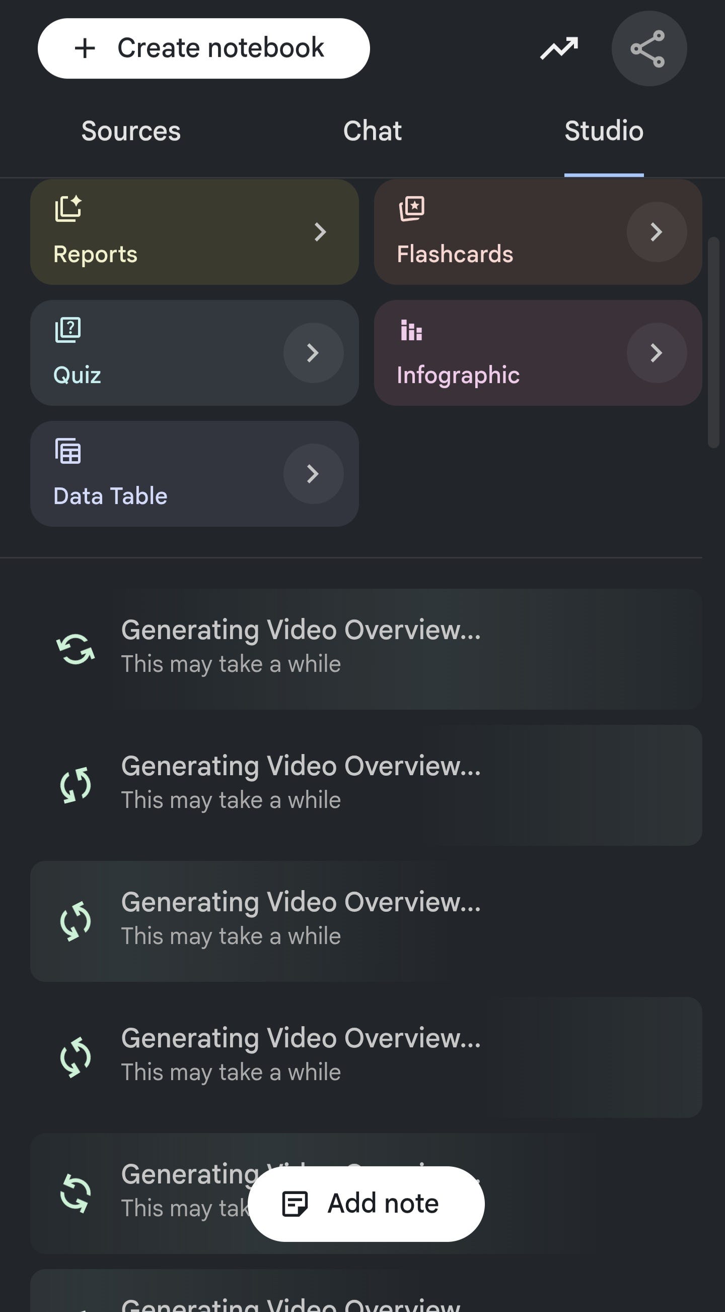Select the Studio tab
The width and height of the screenshot is (725, 1312).
tap(604, 131)
